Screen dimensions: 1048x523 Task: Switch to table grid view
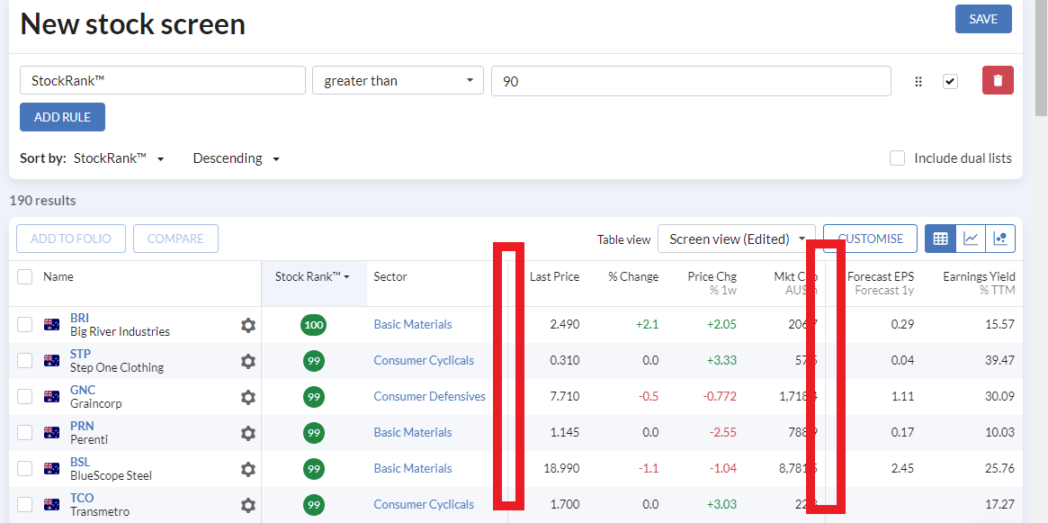tap(940, 239)
